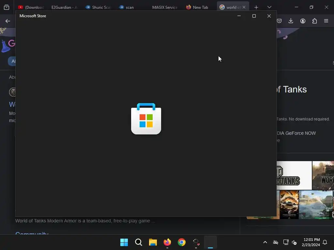Open the recording tool icon in taskbar
The image size is (334, 250).
pyautogui.click(x=196, y=242)
